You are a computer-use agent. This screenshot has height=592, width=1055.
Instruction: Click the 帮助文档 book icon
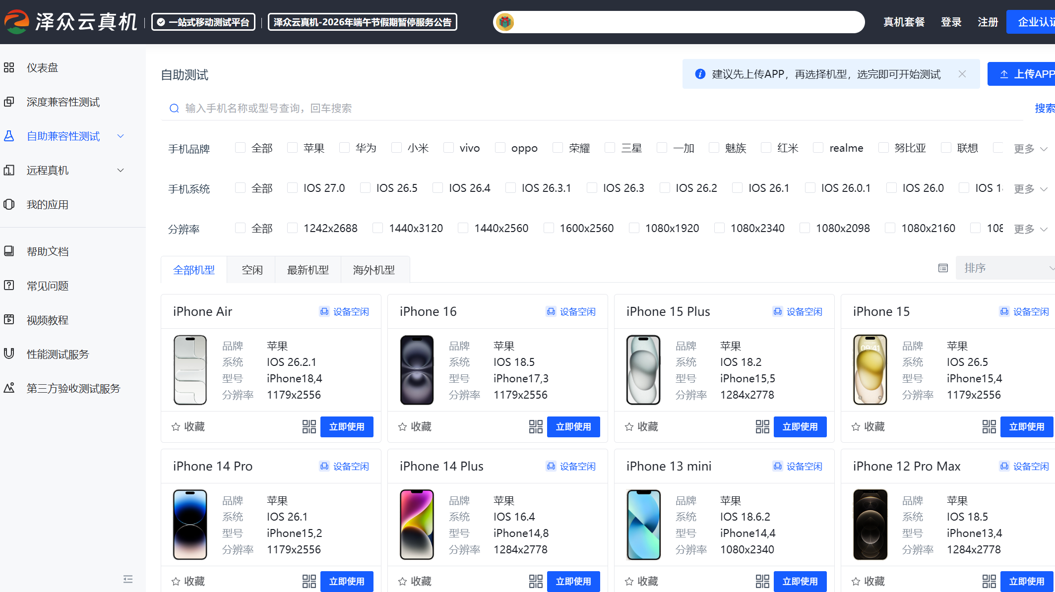9,251
